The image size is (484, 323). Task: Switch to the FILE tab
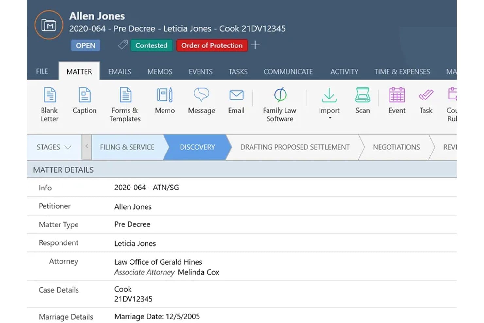pyautogui.click(x=42, y=71)
